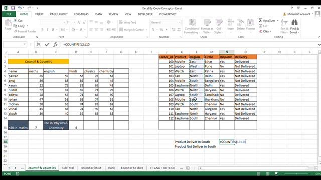
Task: Switch to the PAGE LAYOUT tab
Action: (x=59, y=14)
